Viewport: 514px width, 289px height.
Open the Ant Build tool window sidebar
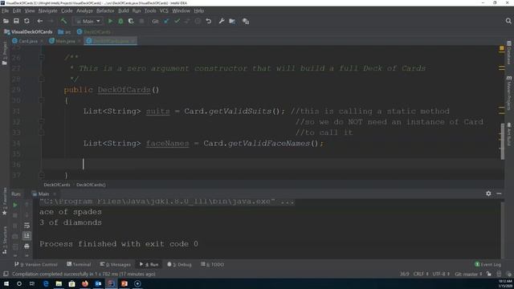pyautogui.click(x=508, y=134)
